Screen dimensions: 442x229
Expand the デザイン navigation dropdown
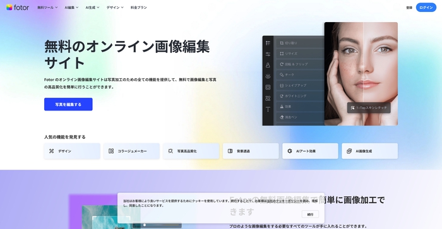coord(115,8)
